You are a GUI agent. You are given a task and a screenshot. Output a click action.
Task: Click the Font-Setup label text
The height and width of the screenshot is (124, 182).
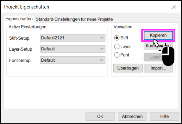[20, 60]
